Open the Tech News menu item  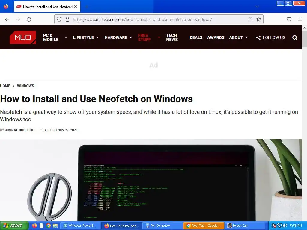[172, 37]
